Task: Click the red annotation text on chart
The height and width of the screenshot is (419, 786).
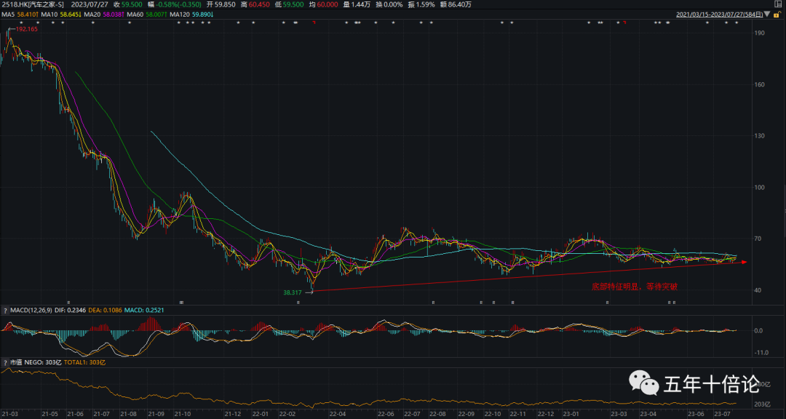Action: [x=634, y=287]
